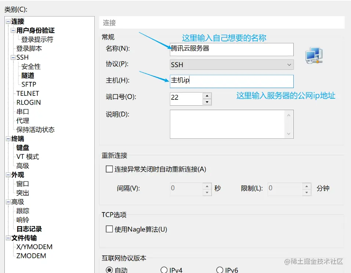Decrease the 端口号 port number
The image size is (351, 273).
[x=207, y=102]
